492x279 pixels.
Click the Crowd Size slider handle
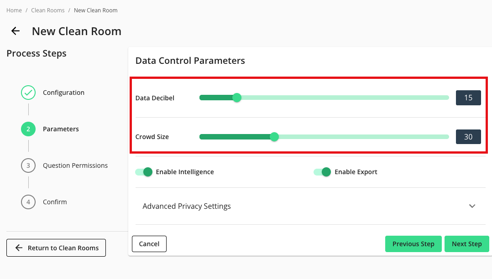[274, 137]
